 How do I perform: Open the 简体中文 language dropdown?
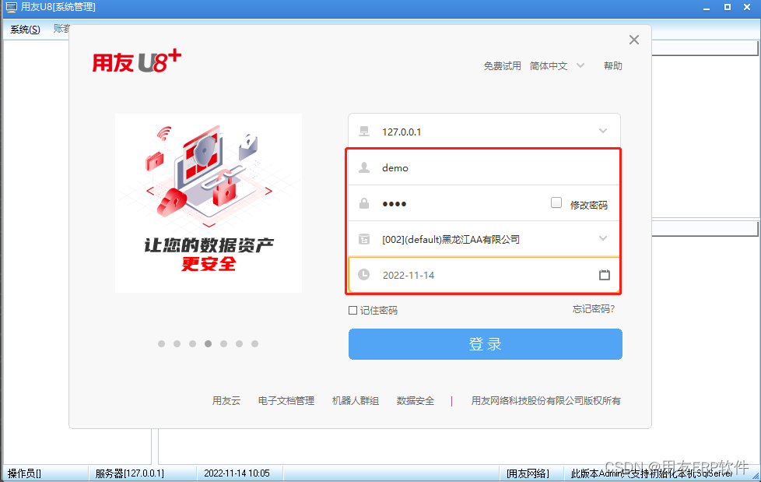click(557, 65)
